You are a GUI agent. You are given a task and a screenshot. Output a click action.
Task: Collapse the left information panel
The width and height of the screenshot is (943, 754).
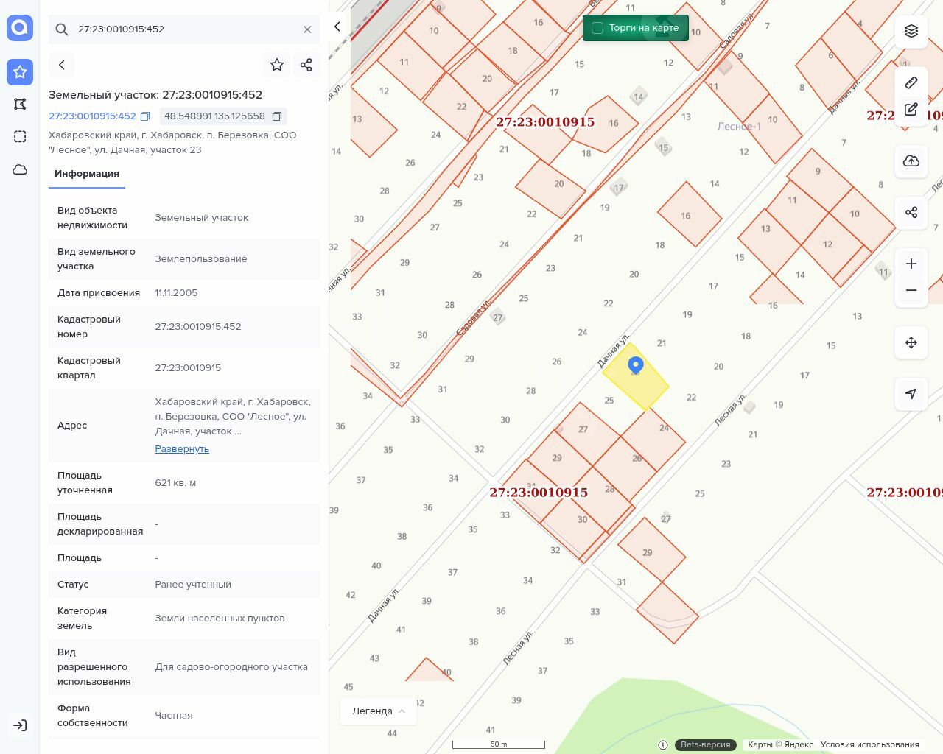(337, 27)
